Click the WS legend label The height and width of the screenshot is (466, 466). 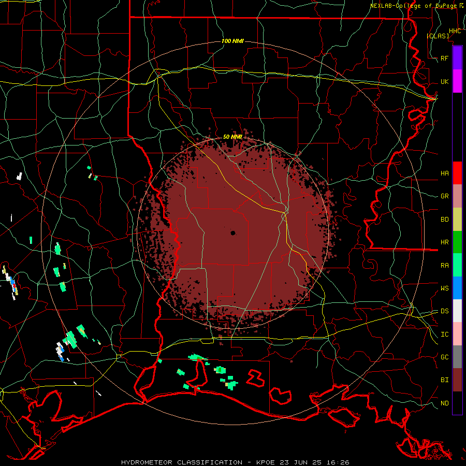point(444,288)
